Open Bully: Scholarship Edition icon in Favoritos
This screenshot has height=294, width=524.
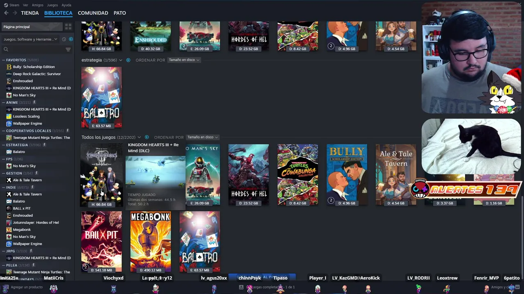tap(9, 67)
